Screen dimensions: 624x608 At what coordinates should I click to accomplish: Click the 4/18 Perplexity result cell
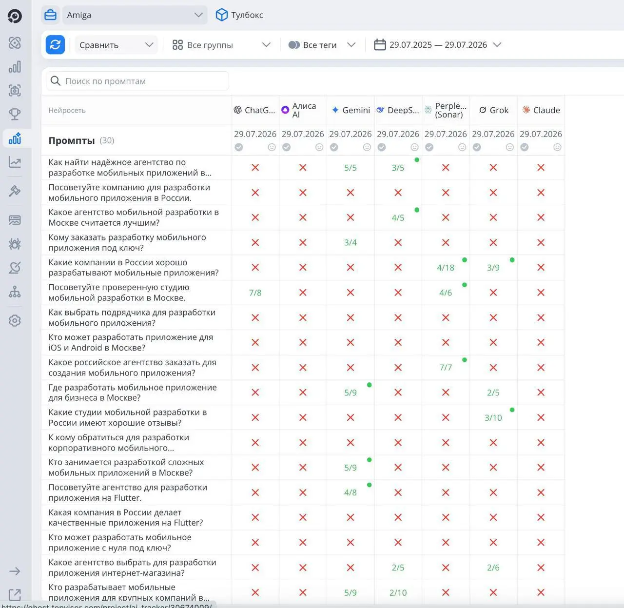coord(446,268)
